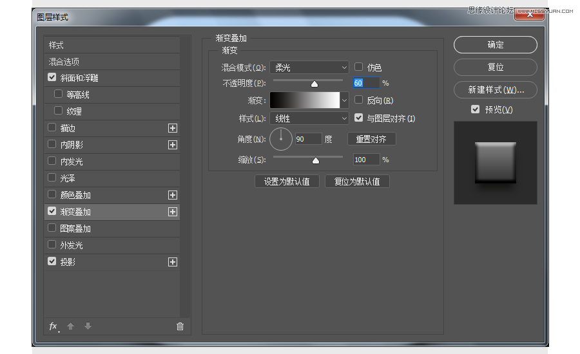Image resolution: width=580 pixels, height=354 pixels.
Task: Enable the 外发光 effect checkbox
Action: (x=52, y=244)
